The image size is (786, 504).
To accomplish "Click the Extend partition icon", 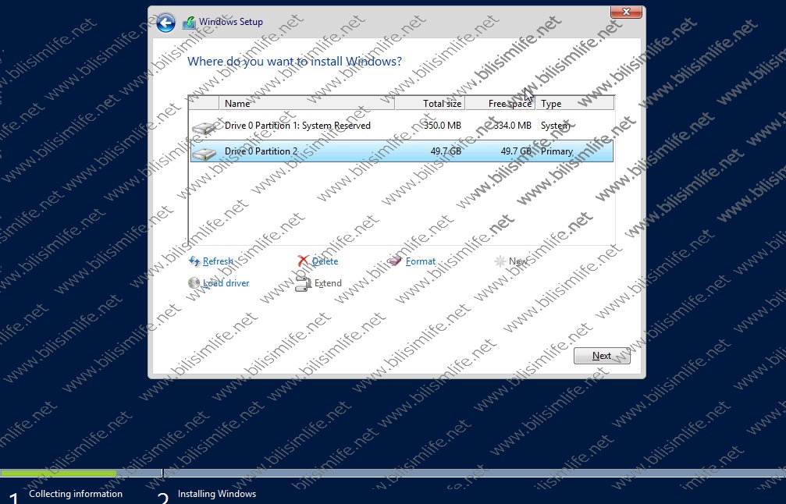I will [x=304, y=283].
